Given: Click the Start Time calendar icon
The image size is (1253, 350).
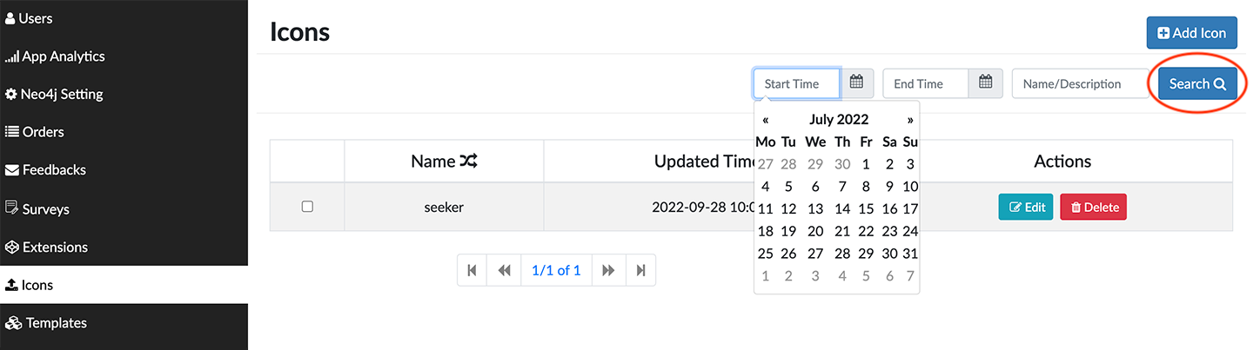Looking at the screenshot, I should (856, 83).
